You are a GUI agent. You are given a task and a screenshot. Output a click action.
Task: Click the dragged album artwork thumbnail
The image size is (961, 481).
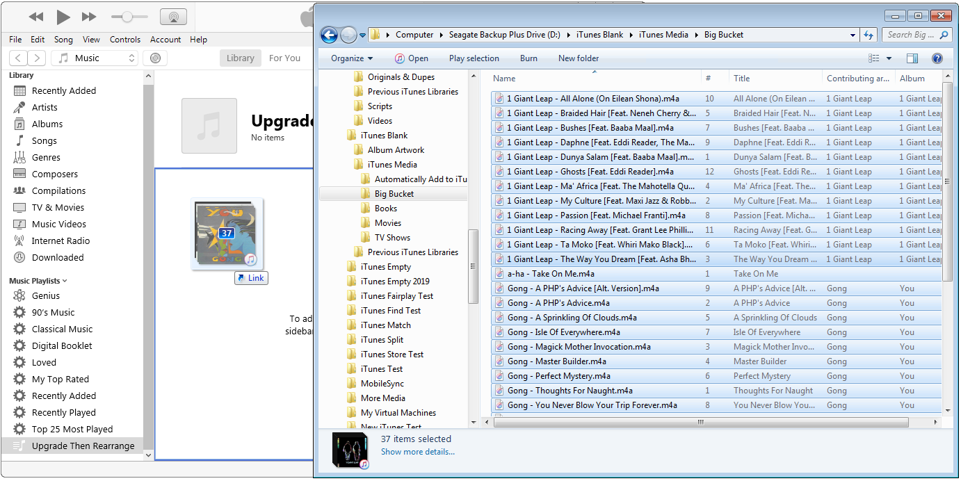(x=227, y=234)
